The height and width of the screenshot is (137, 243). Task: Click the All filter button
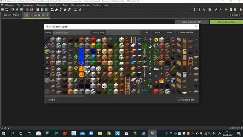[x=147, y=33]
